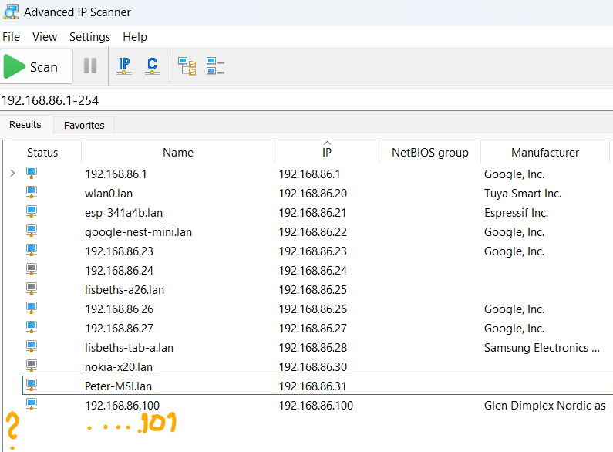Select the 192.168.86.26 name cell
This screenshot has height=452, width=613.
[120, 309]
